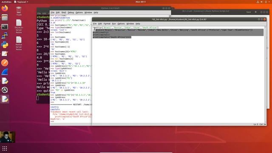
Task: Click the Python Shell title bar
Action: click(110, 8)
